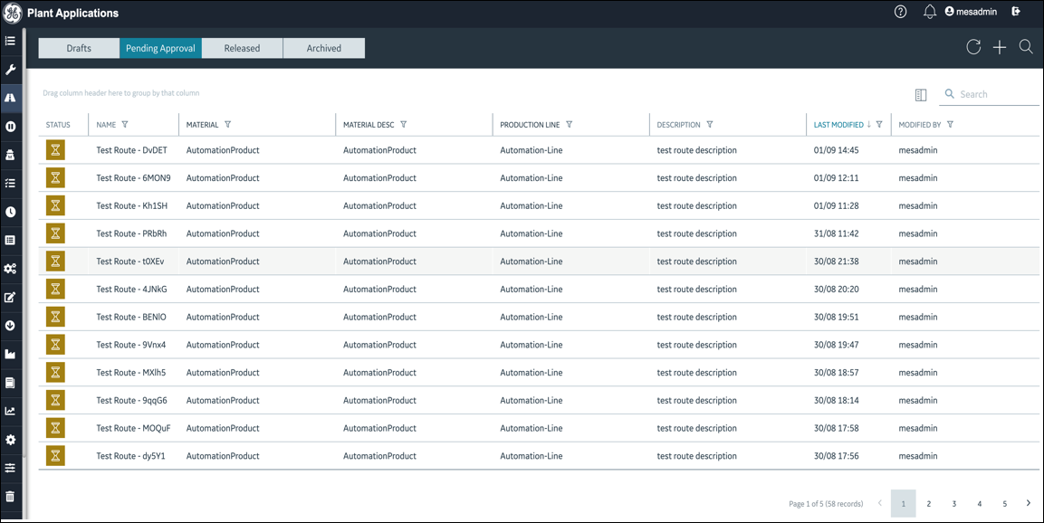The height and width of the screenshot is (523, 1044).
Task: Click the GE logo
Action: coord(13,13)
